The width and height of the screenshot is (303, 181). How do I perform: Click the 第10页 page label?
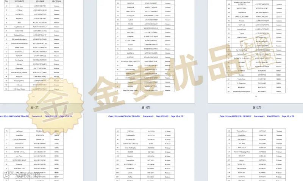point(34,108)
